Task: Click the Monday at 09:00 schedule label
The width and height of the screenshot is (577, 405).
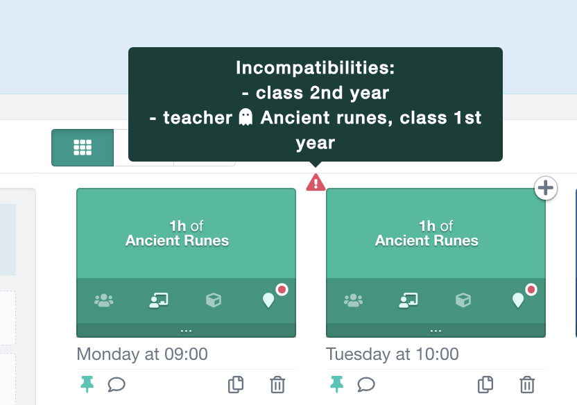Action: click(x=141, y=354)
